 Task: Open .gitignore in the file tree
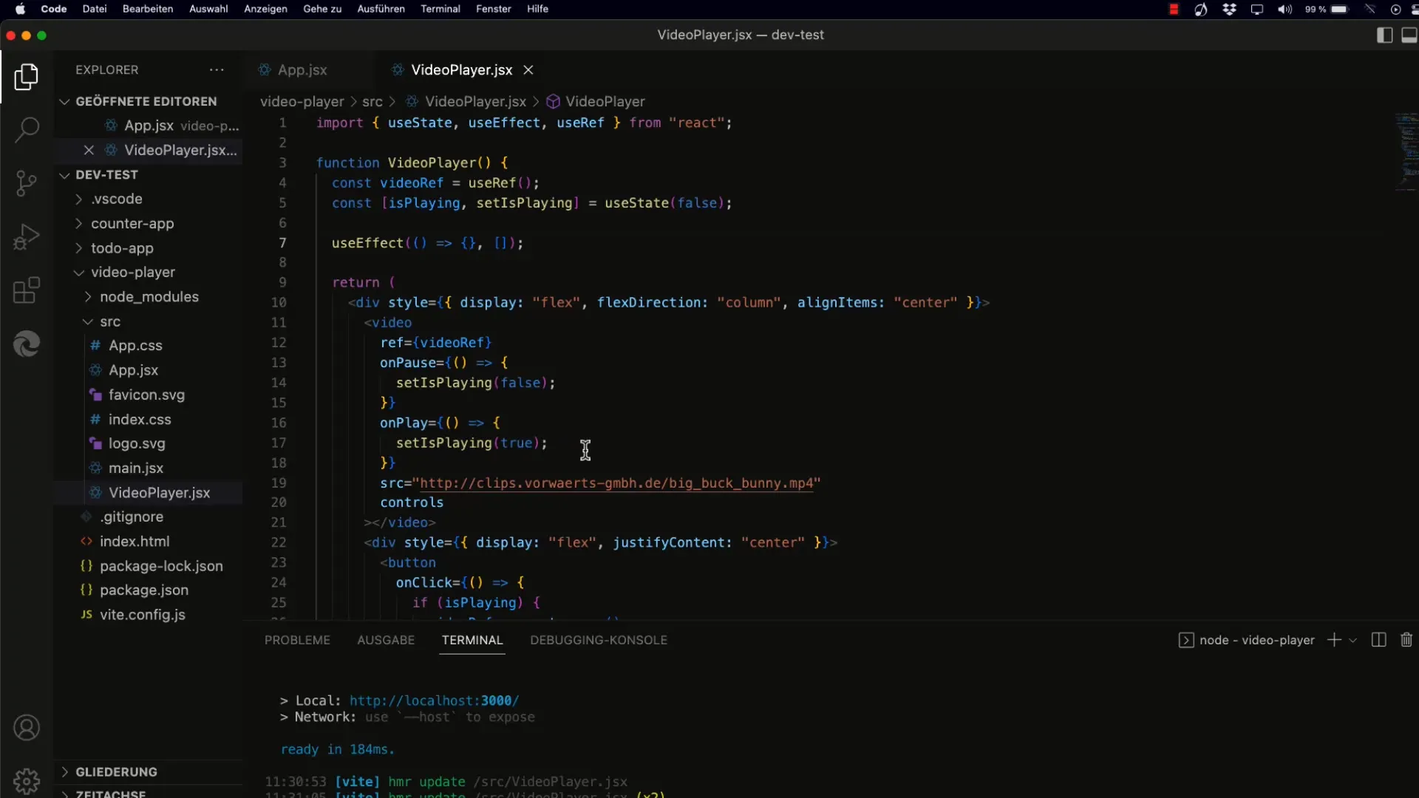132,516
